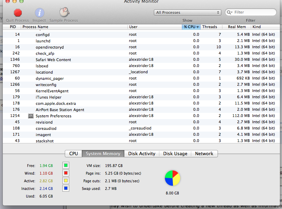Open the All Processes dropdown

tap(187, 12)
